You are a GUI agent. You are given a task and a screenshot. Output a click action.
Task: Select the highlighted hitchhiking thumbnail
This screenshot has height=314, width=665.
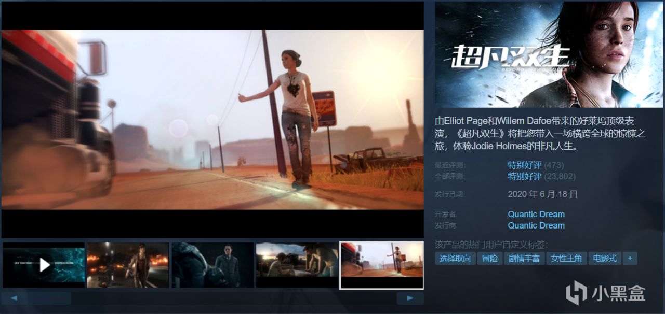382,265
